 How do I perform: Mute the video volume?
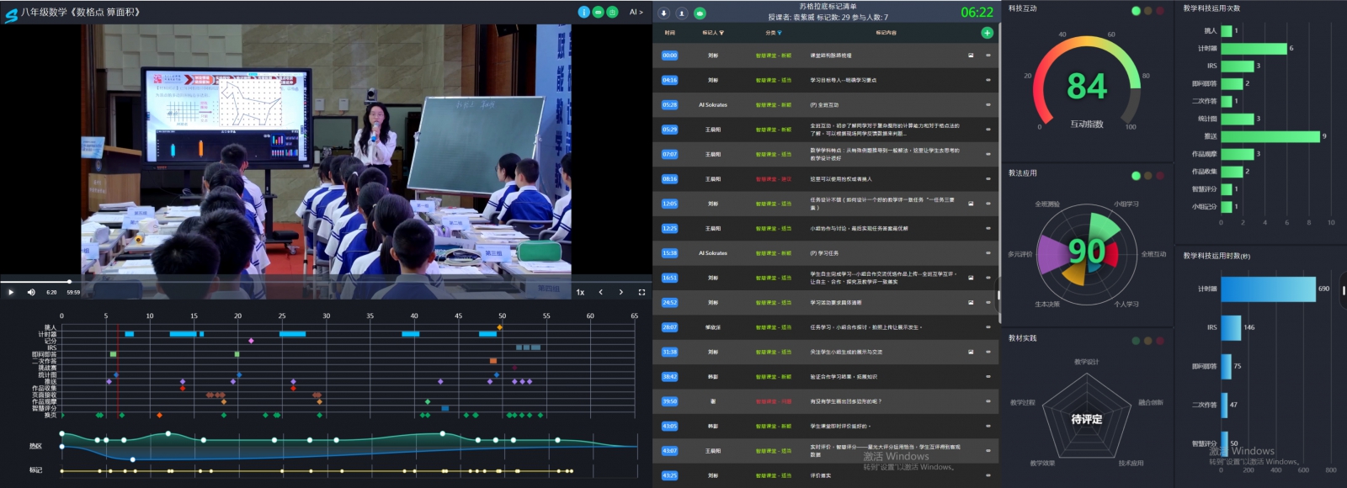31,292
